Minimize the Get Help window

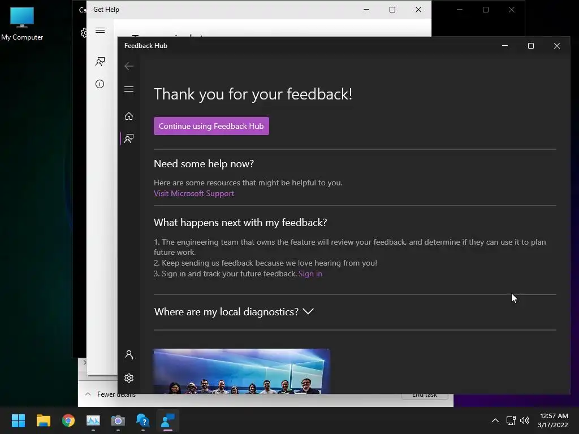point(366,10)
